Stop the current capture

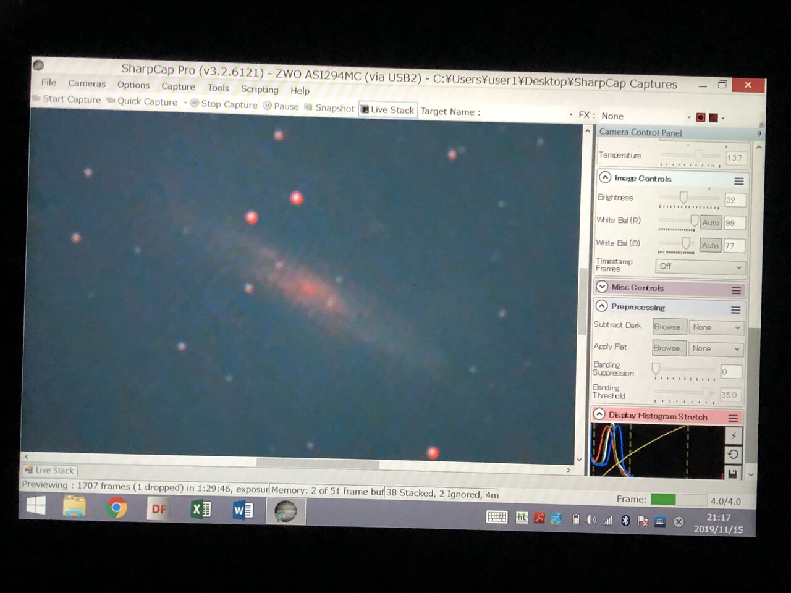[x=224, y=104]
